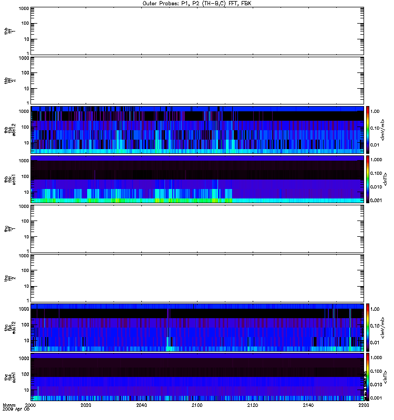Click the 'thb fbk edc12' y-axis title
394x420 pixels.
pyautogui.click(x=9, y=130)
